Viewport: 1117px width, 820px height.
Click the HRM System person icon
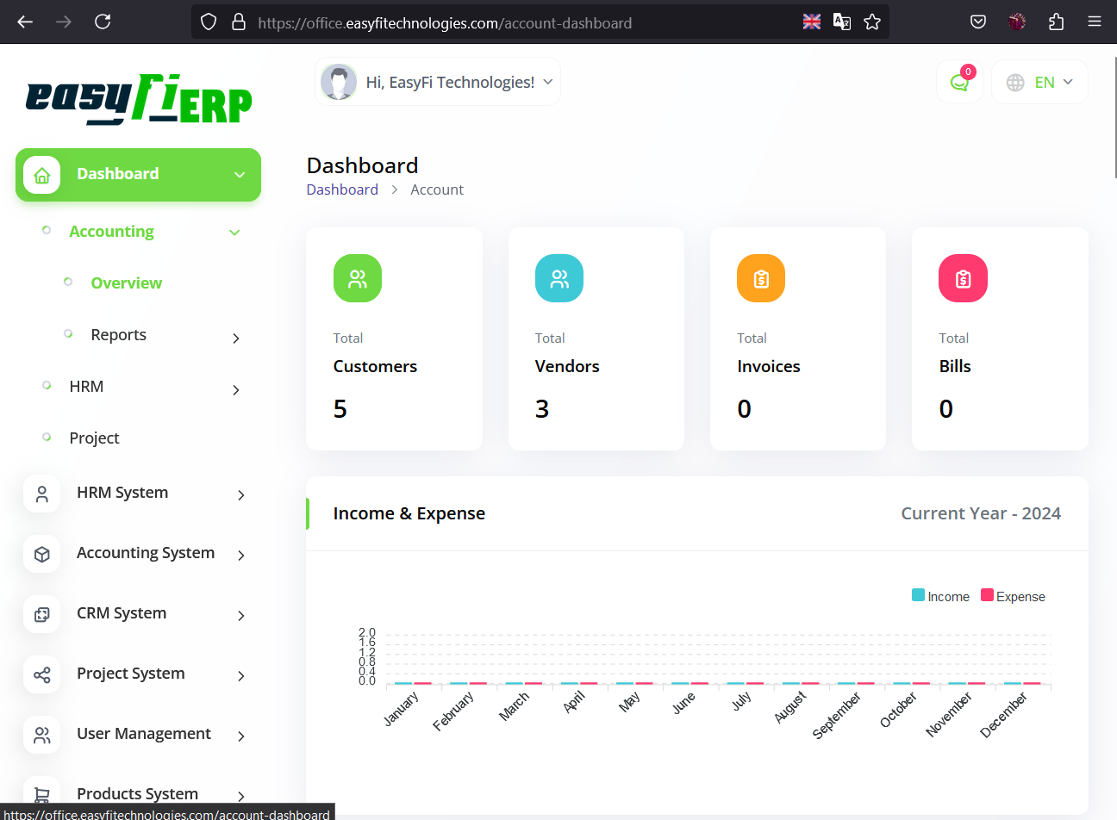[x=41, y=494]
